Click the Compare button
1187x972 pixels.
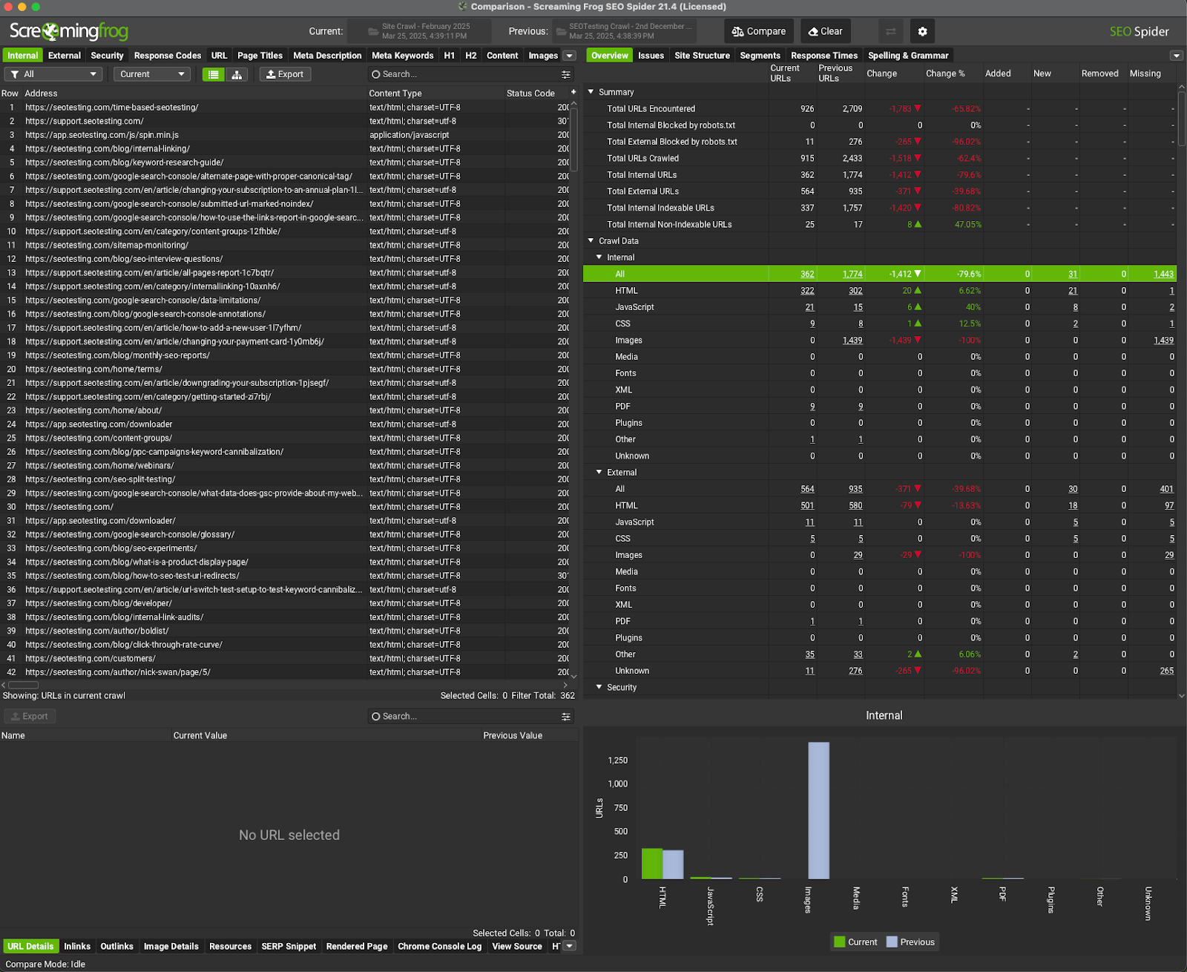tap(758, 31)
